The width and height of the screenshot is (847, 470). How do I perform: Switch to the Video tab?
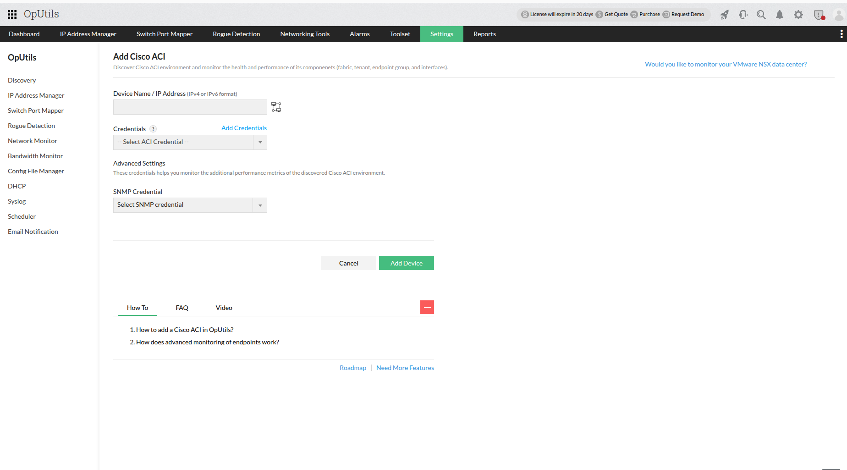click(x=224, y=308)
